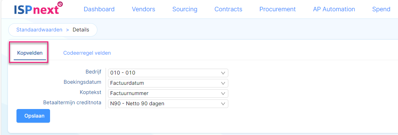Navigate to Contracts
The width and height of the screenshot is (398, 135).
tap(228, 9)
